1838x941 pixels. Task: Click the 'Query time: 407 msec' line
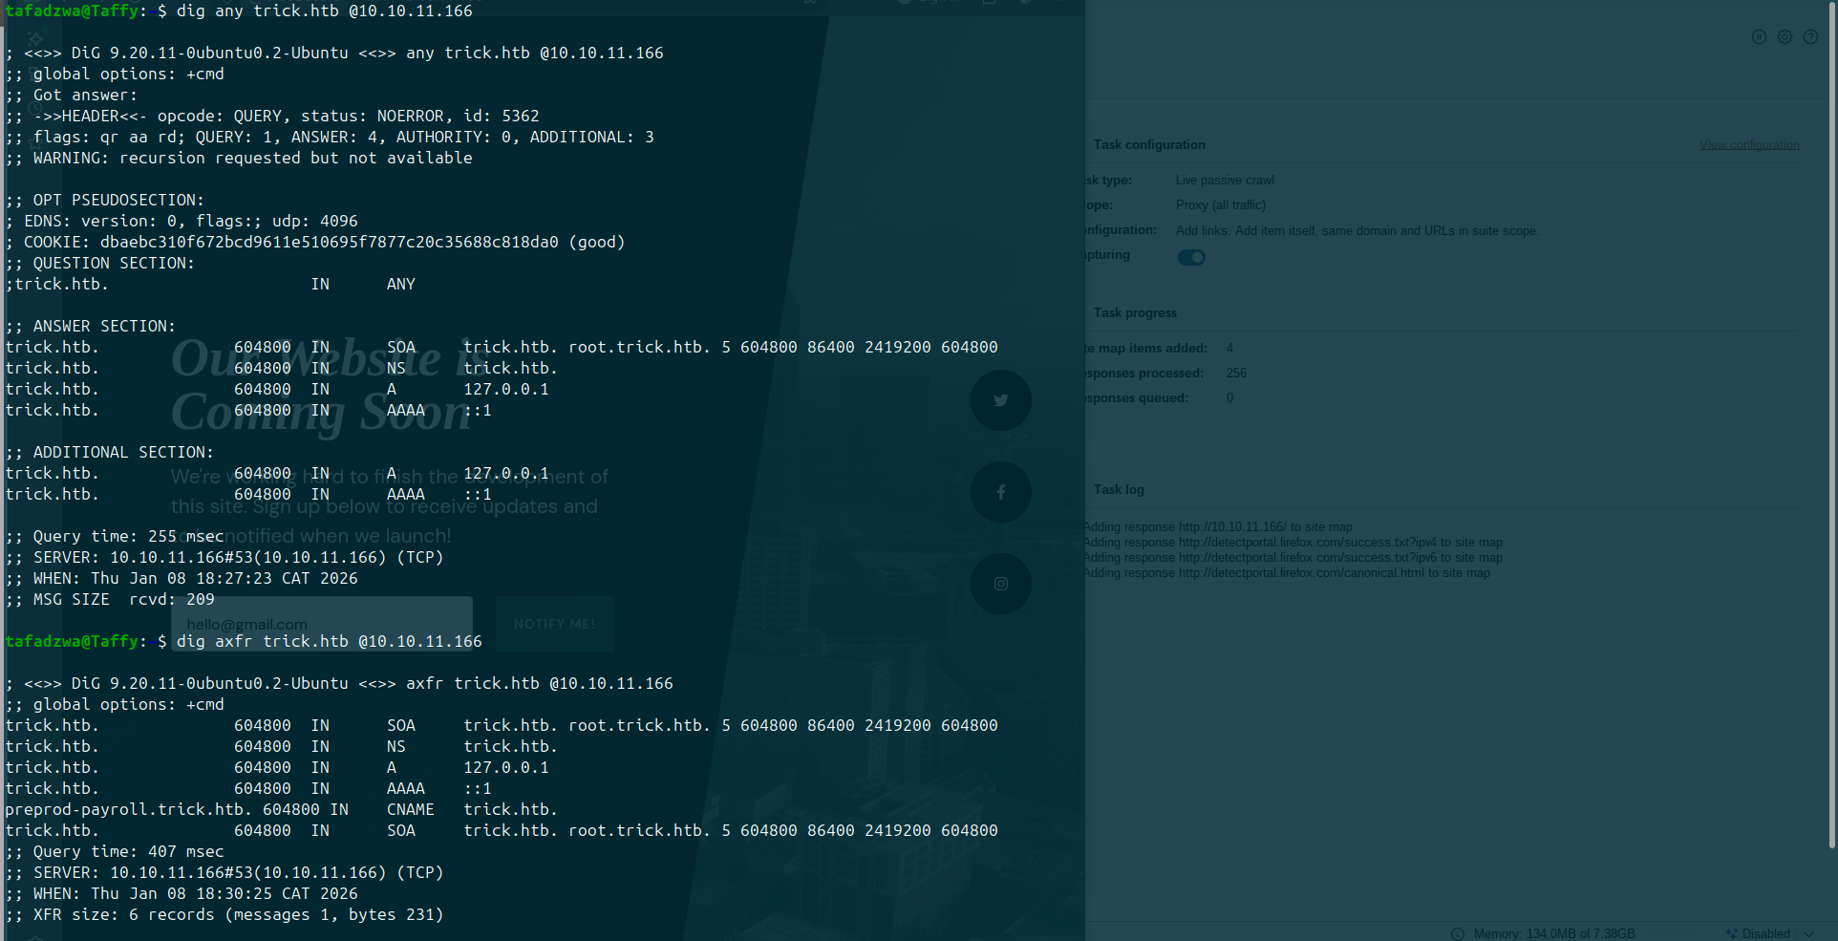(x=115, y=851)
